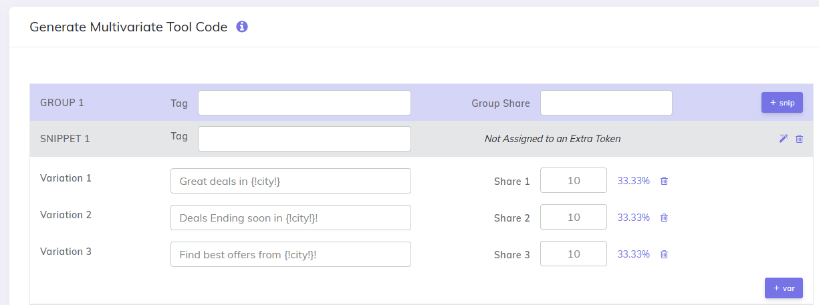The width and height of the screenshot is (819, 305).
Task: Click the info icon beside the page title
Action: click(242, 27)
